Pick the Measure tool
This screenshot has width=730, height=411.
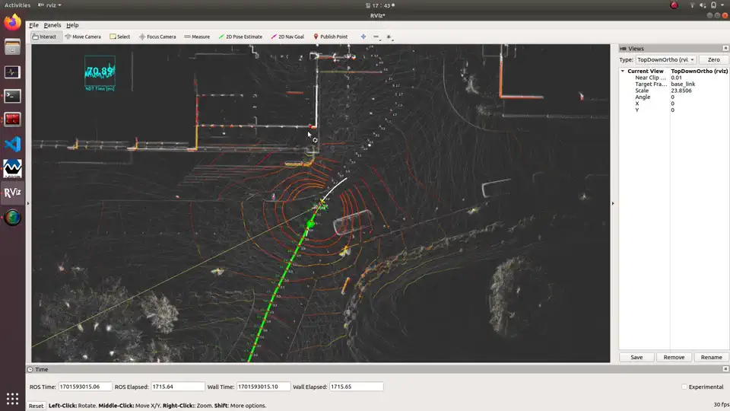pyautogui.click(x=197, y=37)
